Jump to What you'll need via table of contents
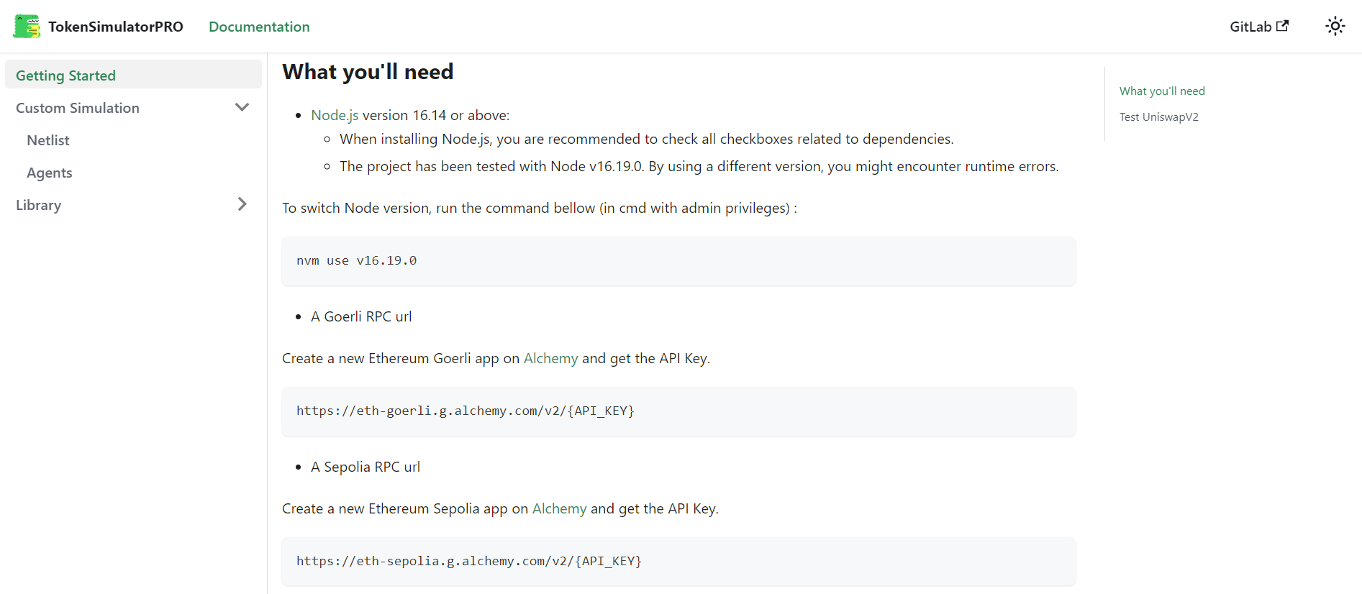Viewport: 1362px width, 594px height. pos(1162,91)
